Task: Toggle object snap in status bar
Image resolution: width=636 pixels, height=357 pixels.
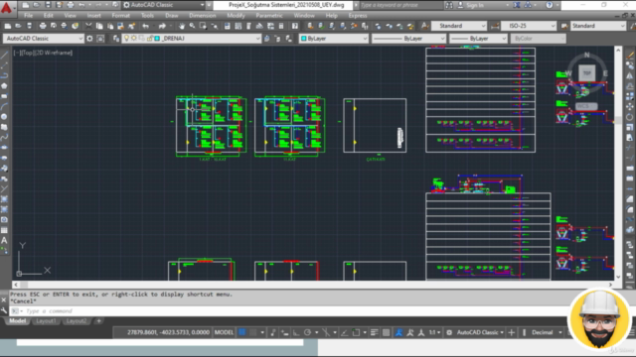Action: [356, 333]
